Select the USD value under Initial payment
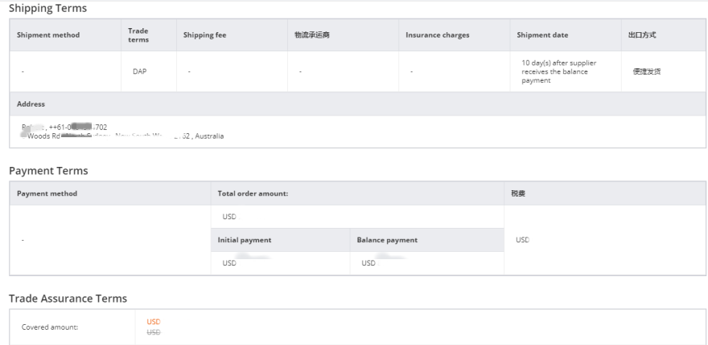708x345 pixels. point(229,263)
